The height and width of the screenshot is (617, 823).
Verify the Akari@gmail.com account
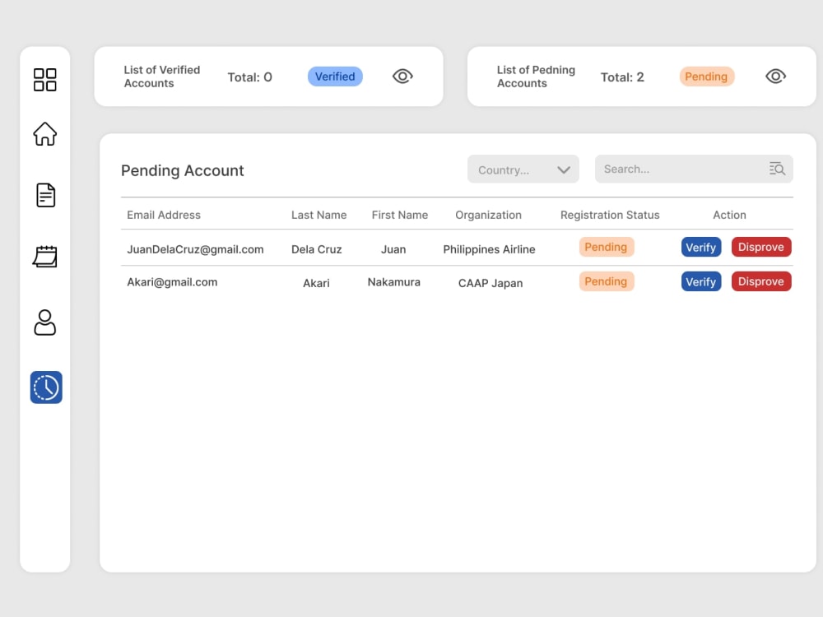[701, 281]
